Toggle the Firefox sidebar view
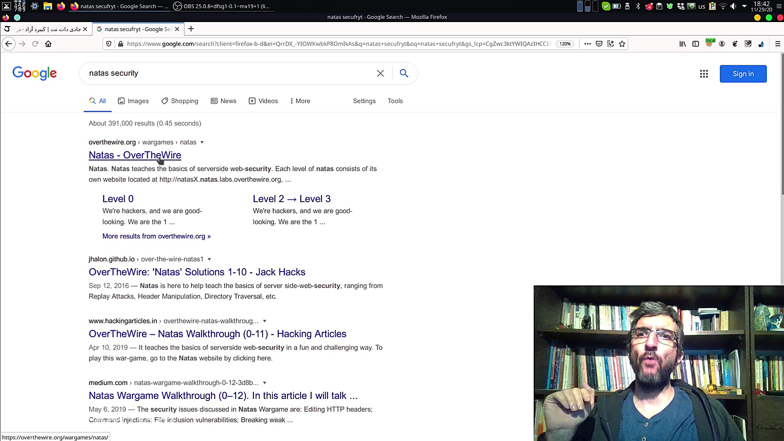Screen dimensions: 784x441 click(695, 44)
